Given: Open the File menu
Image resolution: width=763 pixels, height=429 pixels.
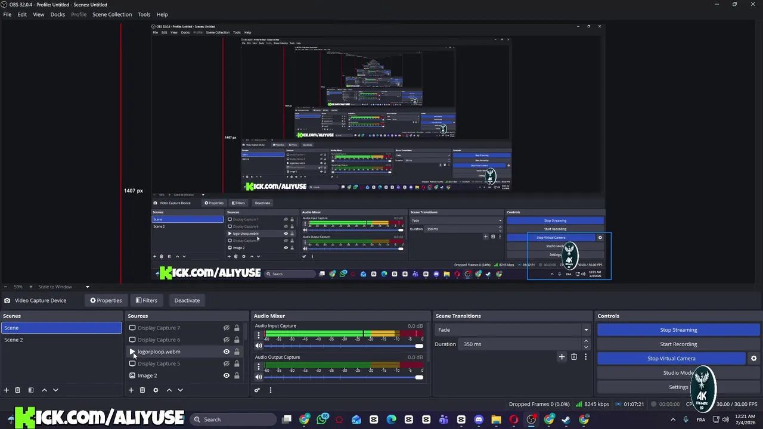Looking at the screenshot, I should click(x=7, y=14).
